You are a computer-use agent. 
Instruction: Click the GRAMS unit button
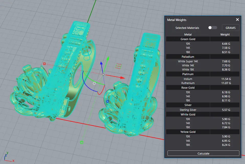tap(230, 28)
